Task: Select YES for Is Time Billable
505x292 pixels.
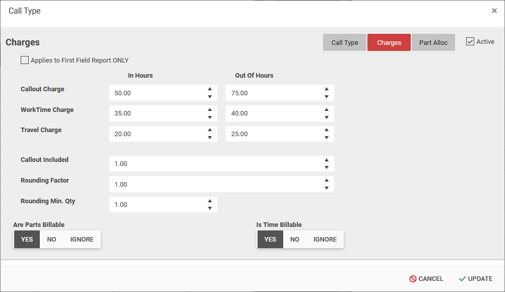Action: [270, 240]
